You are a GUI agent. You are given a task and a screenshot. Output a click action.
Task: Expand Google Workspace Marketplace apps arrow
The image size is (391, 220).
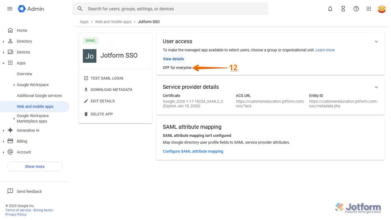14,118
